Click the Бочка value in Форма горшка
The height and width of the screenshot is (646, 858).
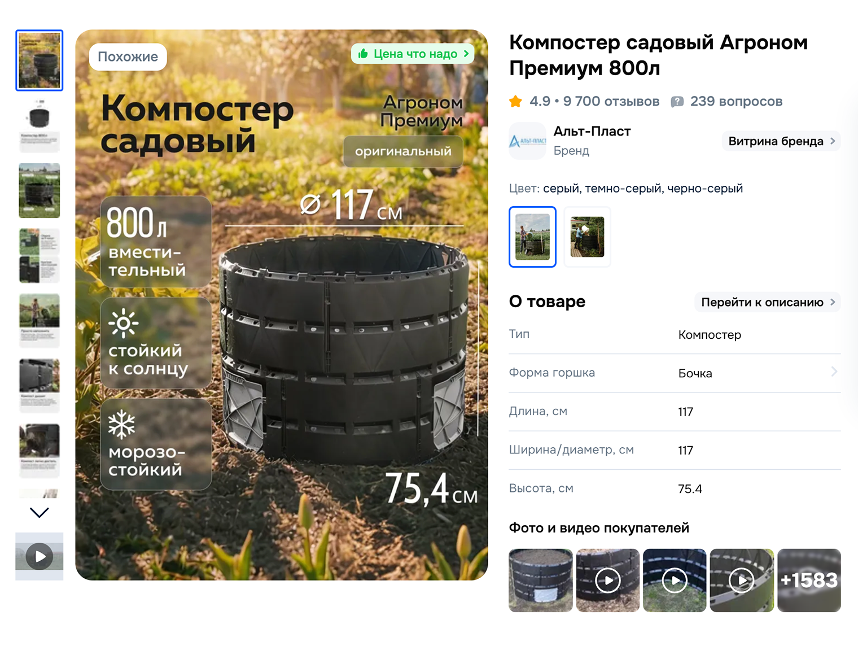(695, 373)
